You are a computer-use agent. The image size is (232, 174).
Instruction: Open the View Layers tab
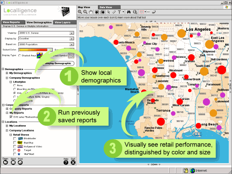[x=65, y=22]
